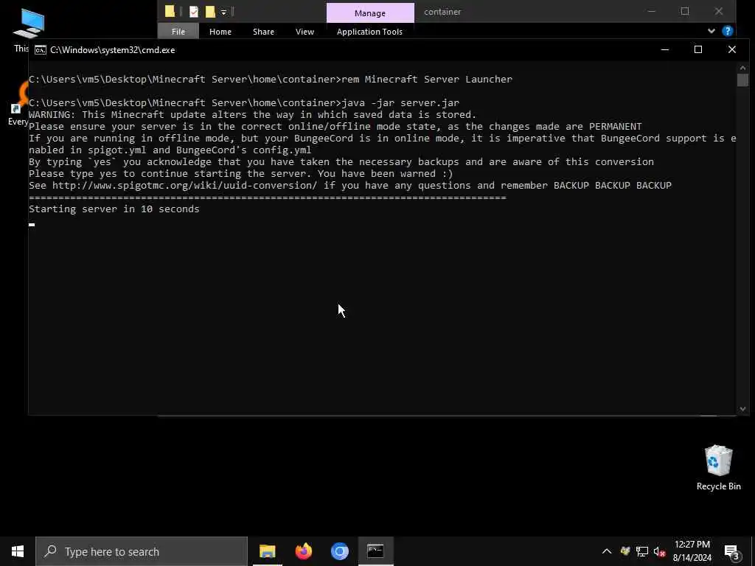Open the cmd.exe window system menu icon
The image size is (755, 566).
coord(41,50)
